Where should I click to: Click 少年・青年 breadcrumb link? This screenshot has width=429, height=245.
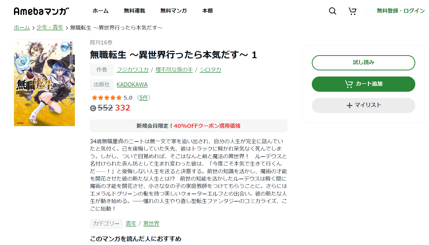pyautogui.click(x=50, y=27)
